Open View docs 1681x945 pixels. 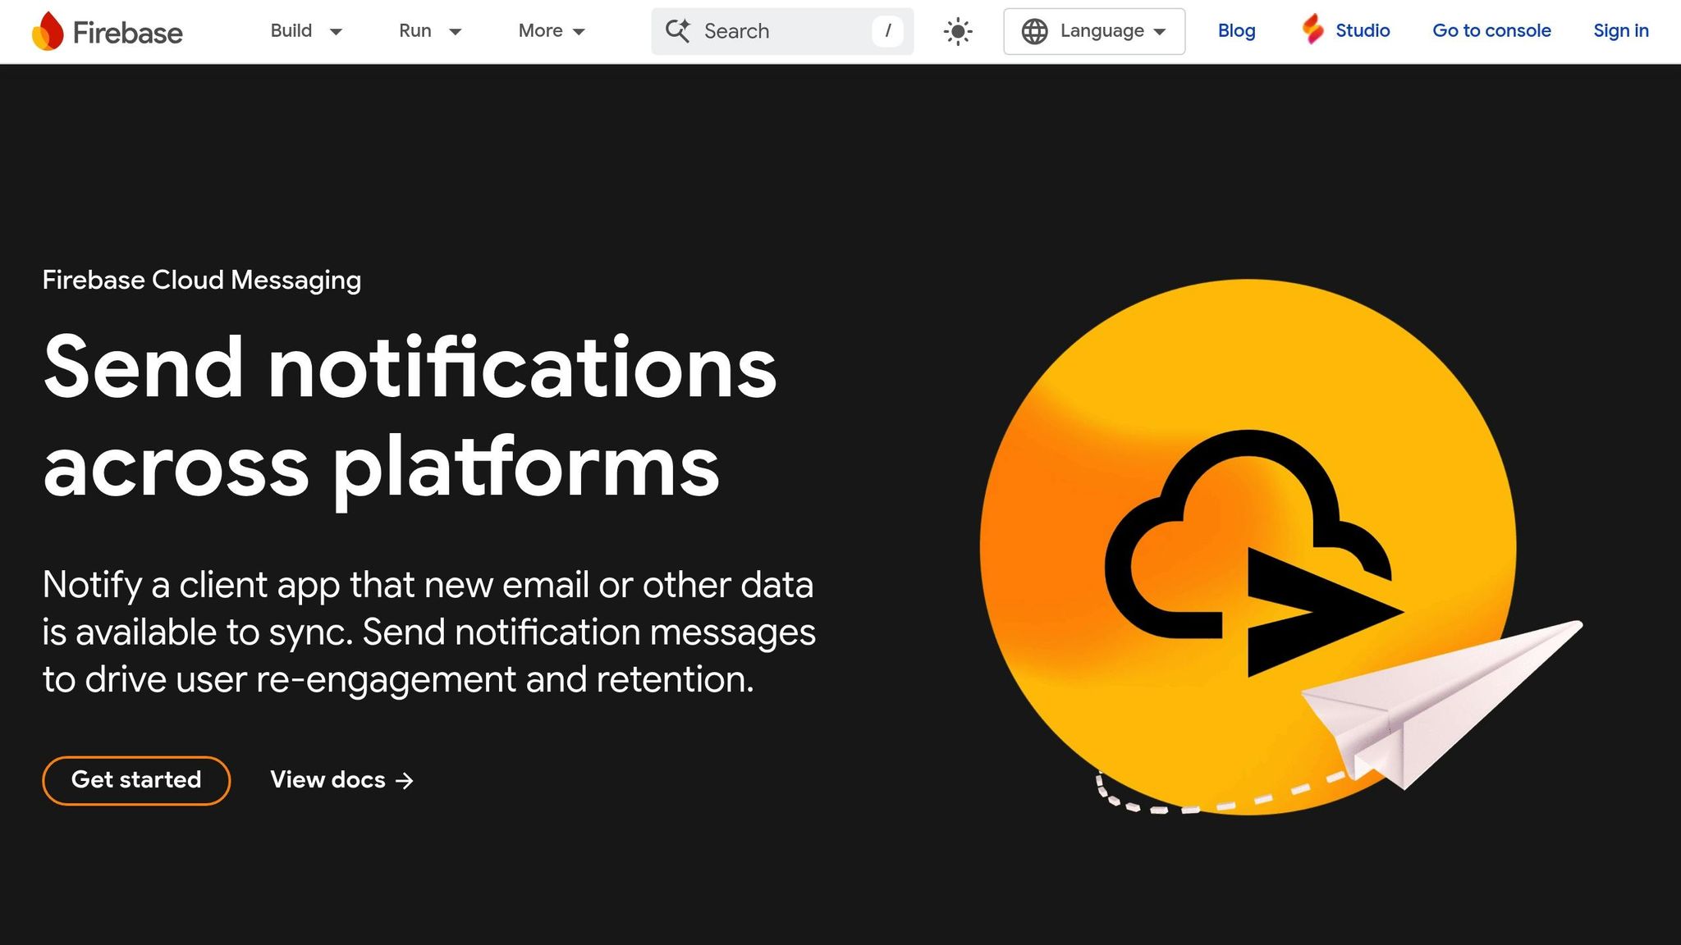pyautogui.click(x=327, y=780)
